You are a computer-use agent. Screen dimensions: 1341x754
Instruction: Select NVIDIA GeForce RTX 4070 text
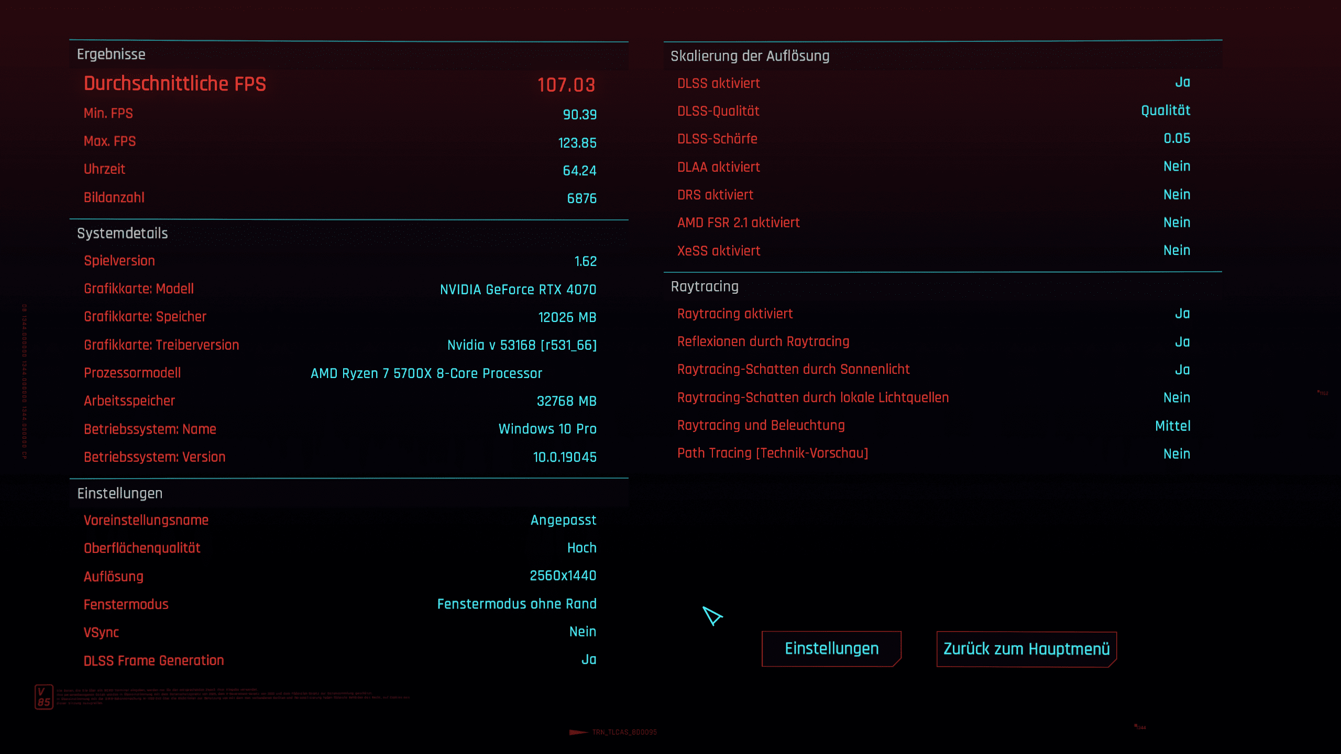pyautogui.click(x=518, y=290)
